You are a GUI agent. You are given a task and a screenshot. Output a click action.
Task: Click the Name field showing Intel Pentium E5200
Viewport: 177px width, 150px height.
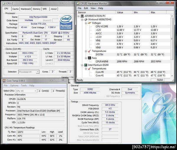click(x=38, y=17)
